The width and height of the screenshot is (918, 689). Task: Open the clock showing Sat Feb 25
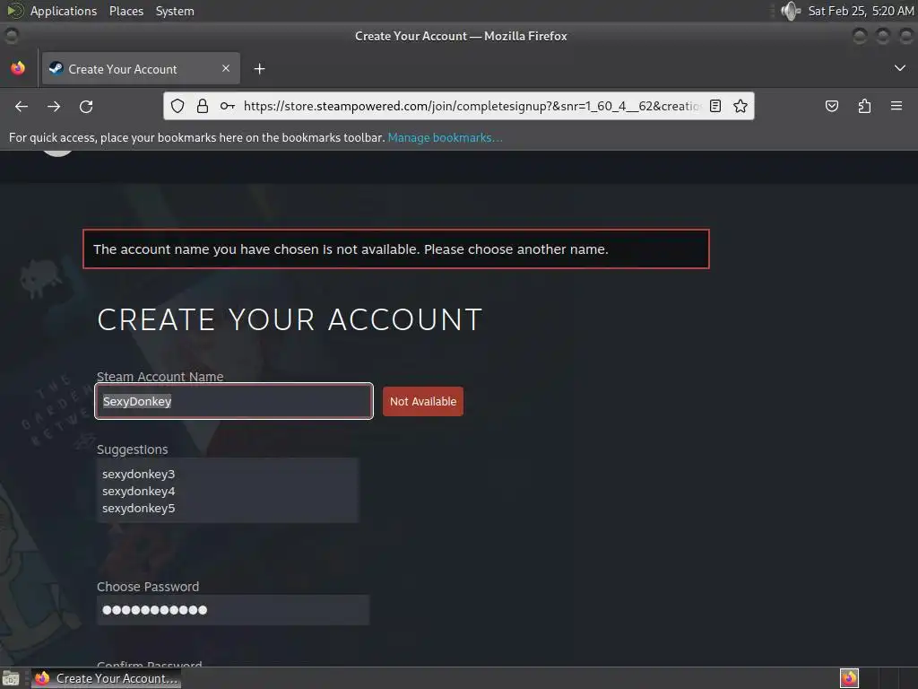(x=861, y=11)
